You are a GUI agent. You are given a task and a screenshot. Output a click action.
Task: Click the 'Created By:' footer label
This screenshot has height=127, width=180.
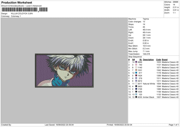(6, 125)
